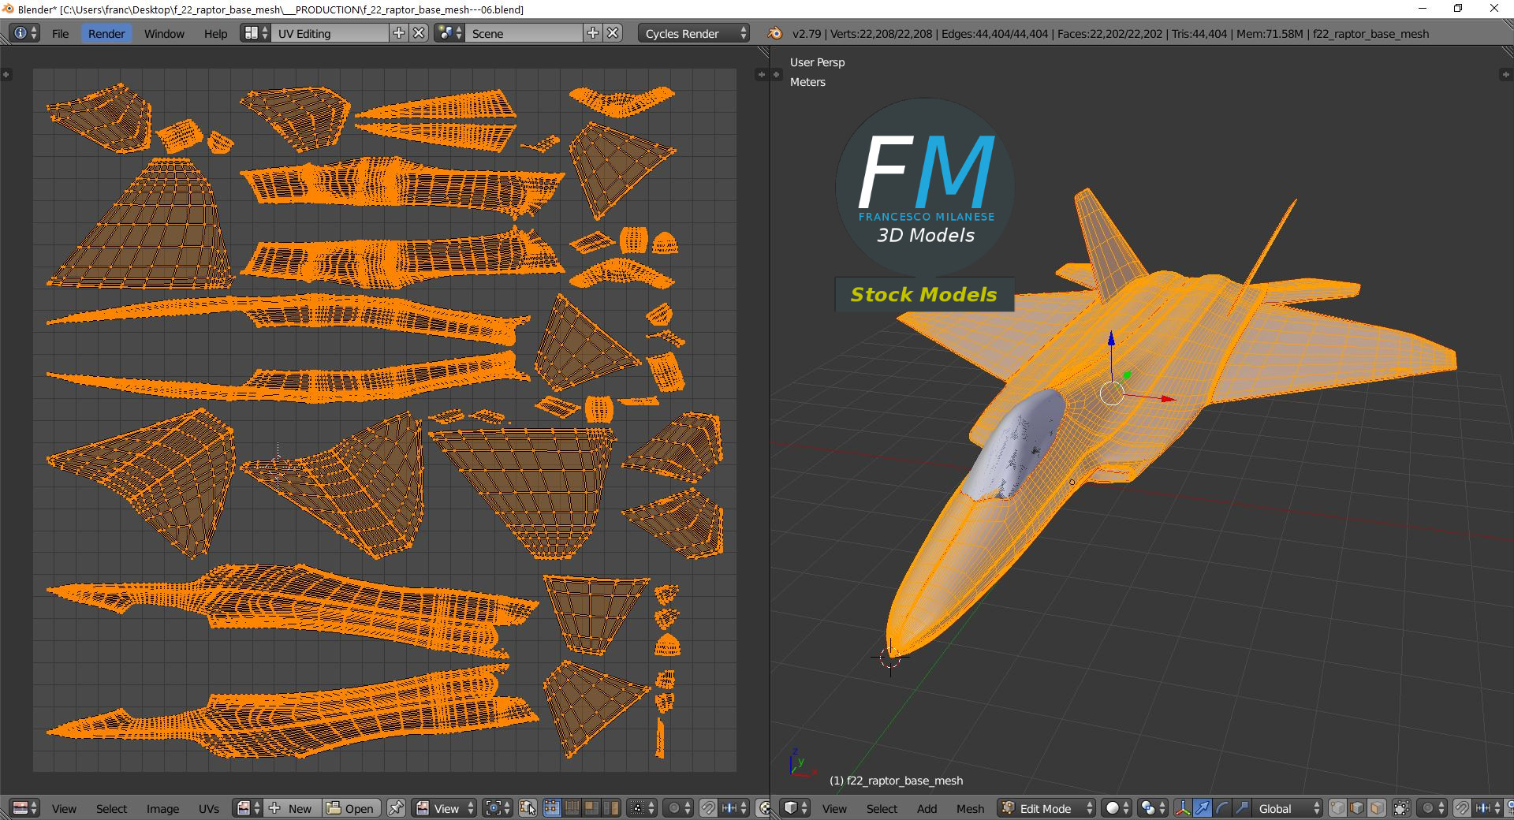Switch to vertex select mode
This screenshot has width=1514, height=820.
(x=1337, y=808)
